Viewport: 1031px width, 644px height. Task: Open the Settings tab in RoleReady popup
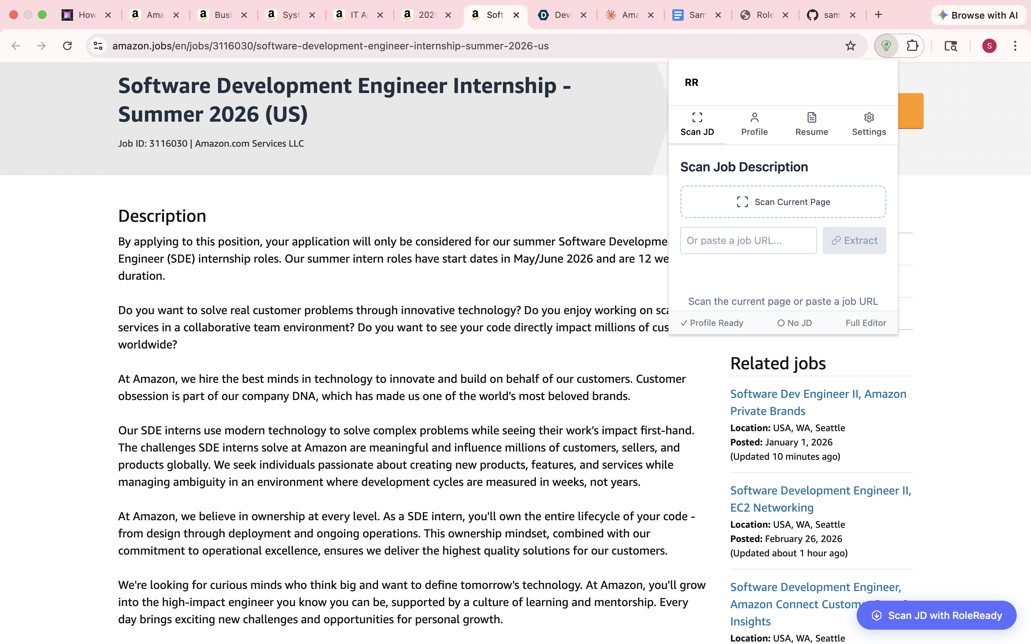click(x=869, y=124)
